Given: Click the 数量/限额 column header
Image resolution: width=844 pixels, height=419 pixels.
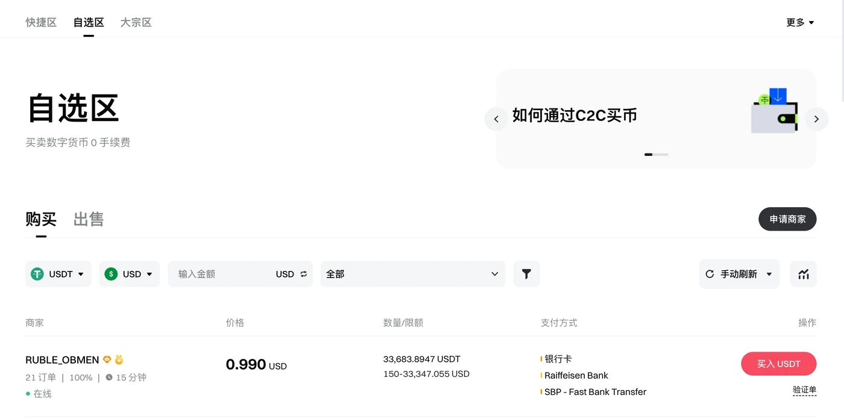Looking at the screenshot, I should 403,323.
